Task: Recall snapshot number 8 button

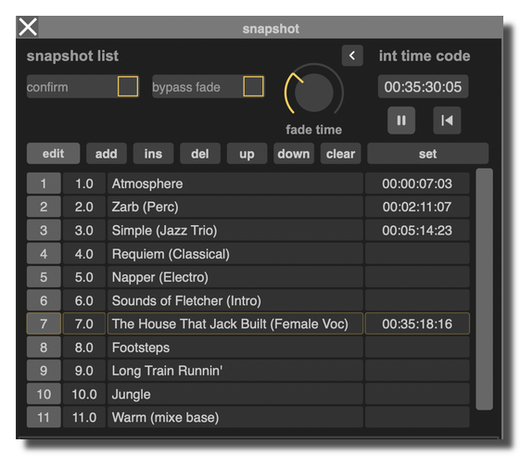Action: coord(44,348)
